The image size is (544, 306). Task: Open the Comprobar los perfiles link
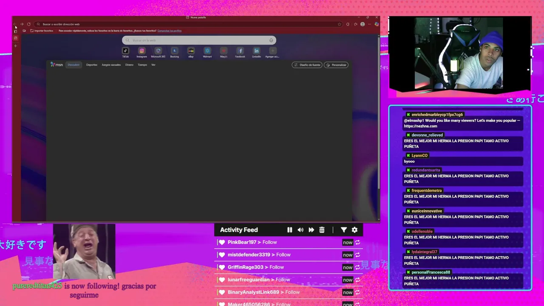pos(170,31)
